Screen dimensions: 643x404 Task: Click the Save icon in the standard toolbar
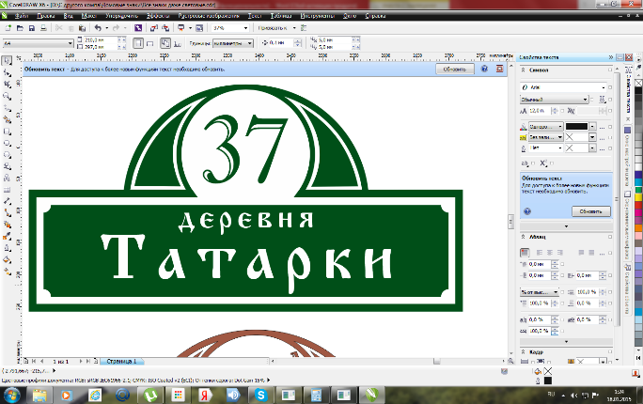(32, 28)
